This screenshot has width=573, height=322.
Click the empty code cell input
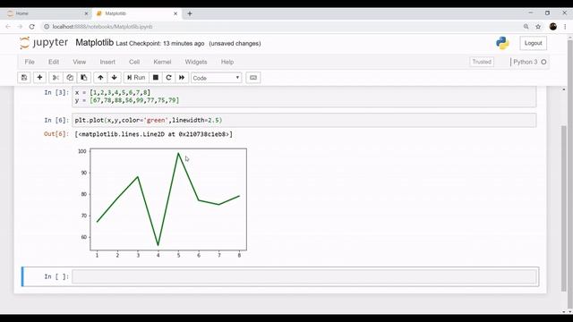coord(304,276)
